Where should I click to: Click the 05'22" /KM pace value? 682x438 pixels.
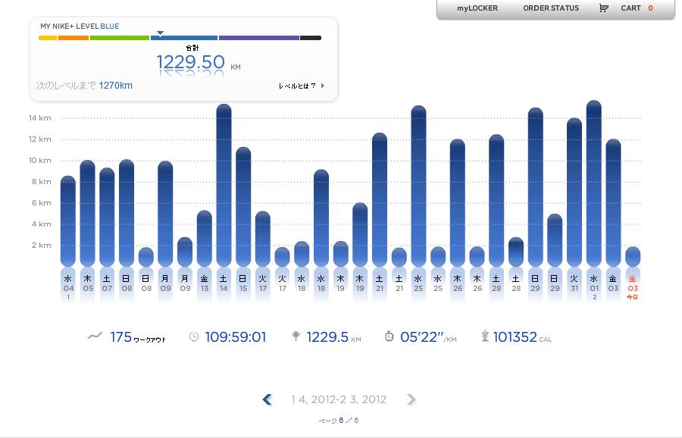[428, 337]
